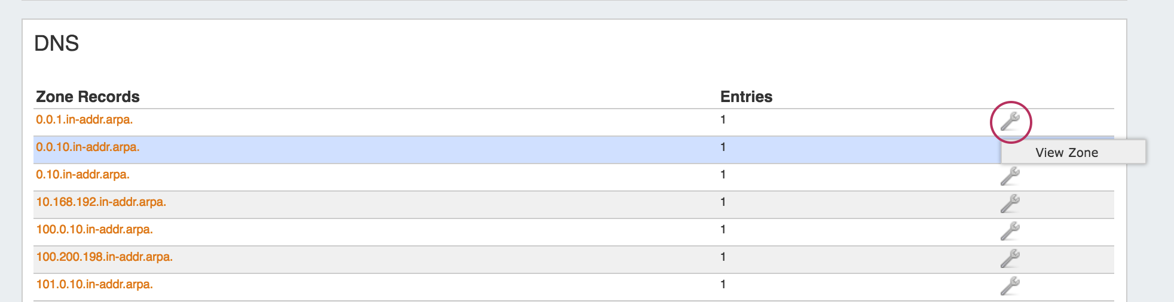Click entry count in 101.0.10.in-addr.arpa. row
The width and height of the screenshot is (1174, 302).
(x=723, y=285)
